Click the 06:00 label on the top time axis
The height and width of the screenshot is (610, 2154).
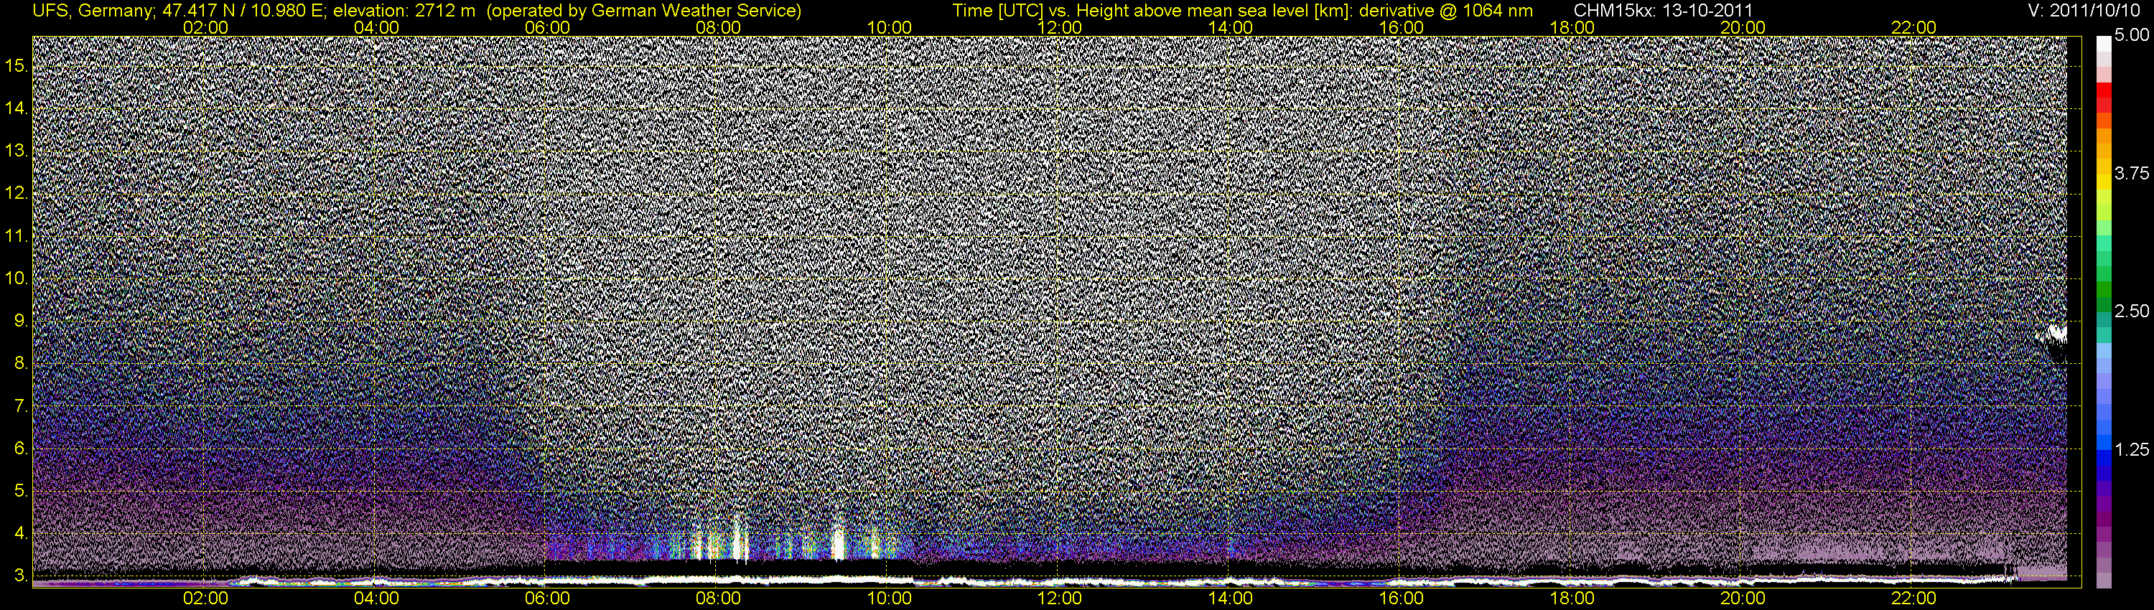[547, 27]
